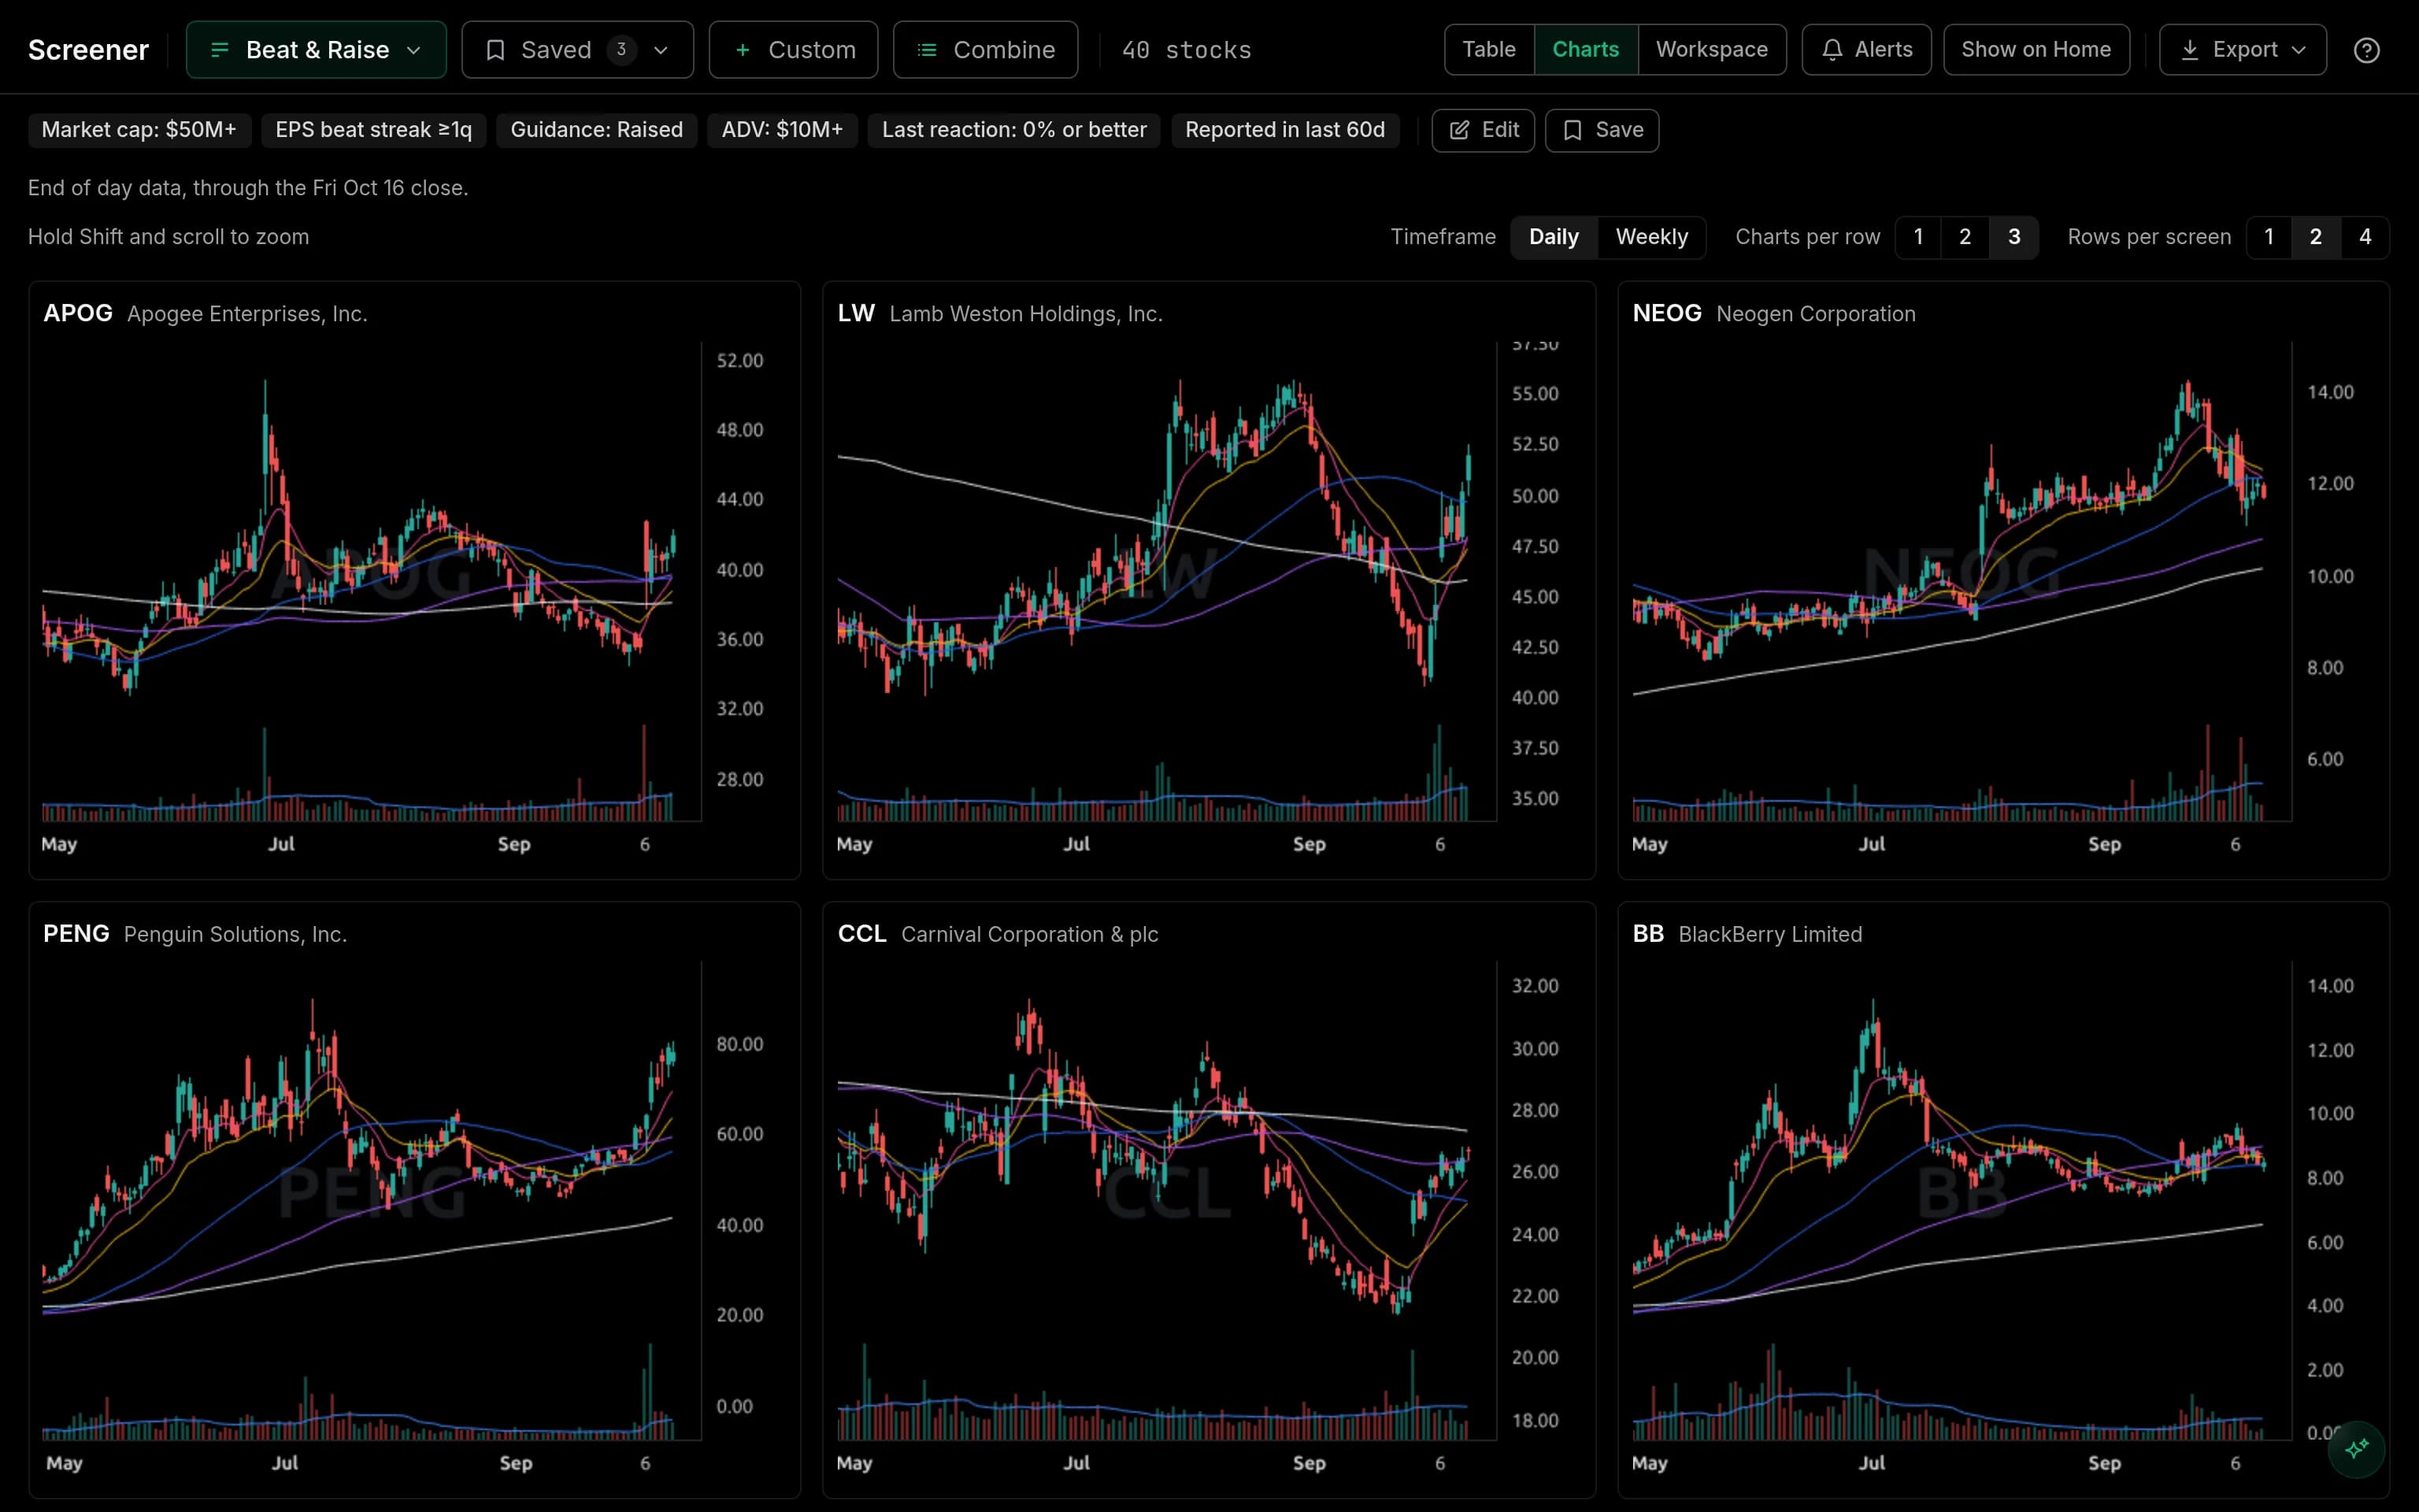This screenshot has width=2419, height=1512.
Task: Click the Screener heading
Action: click(x=88, y=50)
